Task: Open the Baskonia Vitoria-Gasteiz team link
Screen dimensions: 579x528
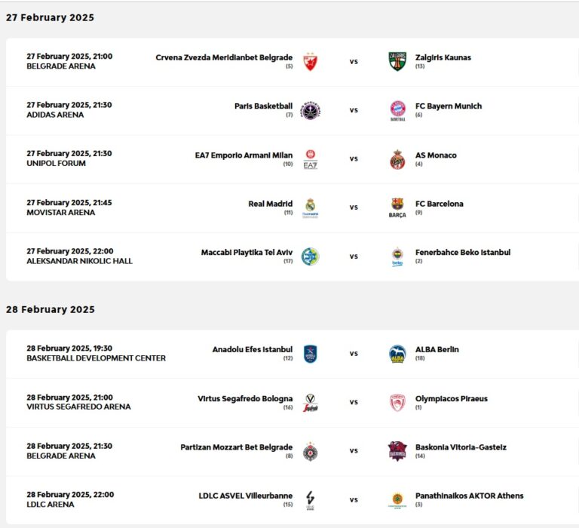Action: pos(461,447)
